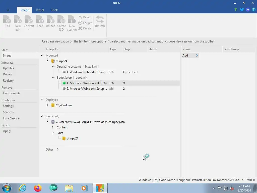Viewport: 257px width, 193px height.
Task: Collapse the Mounted group
Action: point(42,55)
